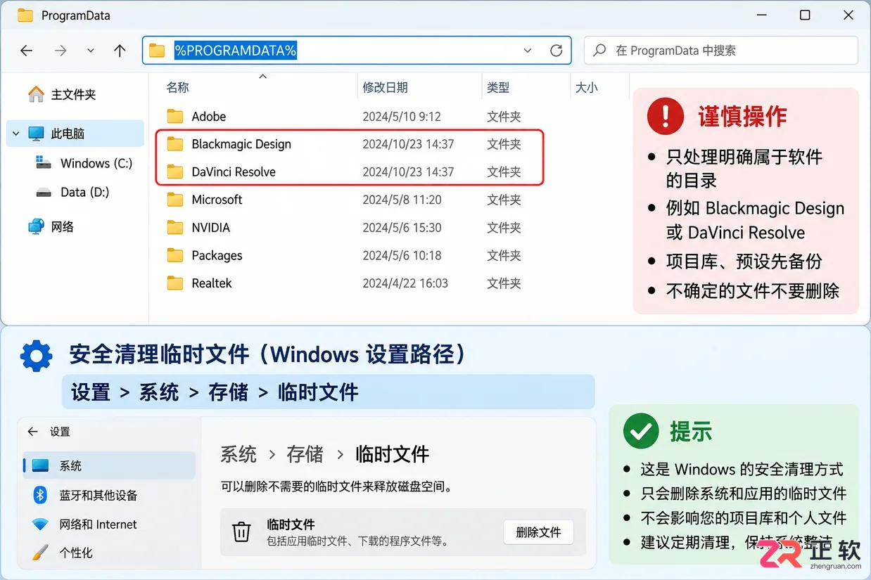This screenshot has height=580, width=871.
Task: Click the 网络 globe icon
Action: click(x=36, y=226)
